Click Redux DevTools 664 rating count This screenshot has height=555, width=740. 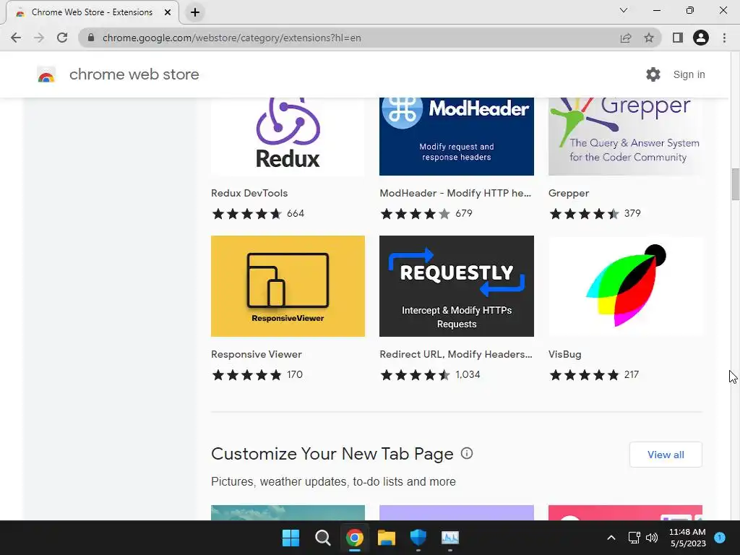point(296,213)
